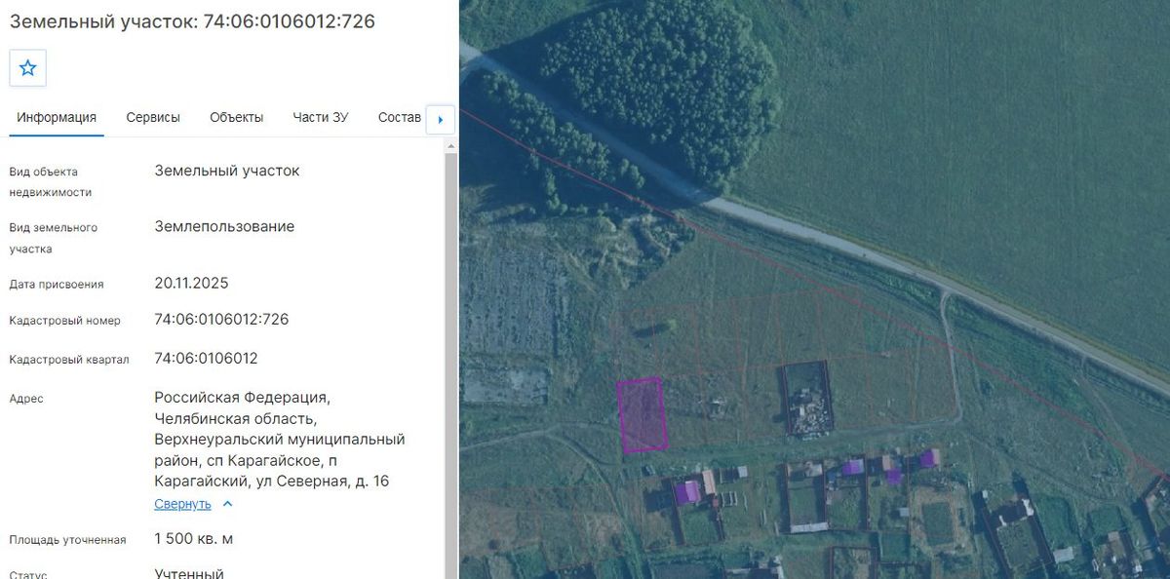Go to the Части ЗУ tab

321,118
